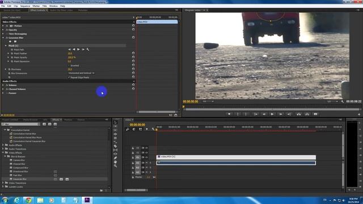Screen dimensions: 363x204
Task: Open Program monitor settings wrench
Action: (343, 101)
